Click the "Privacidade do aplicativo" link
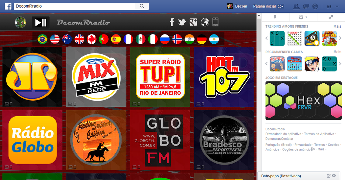345x180 pixels. (283, 134)
